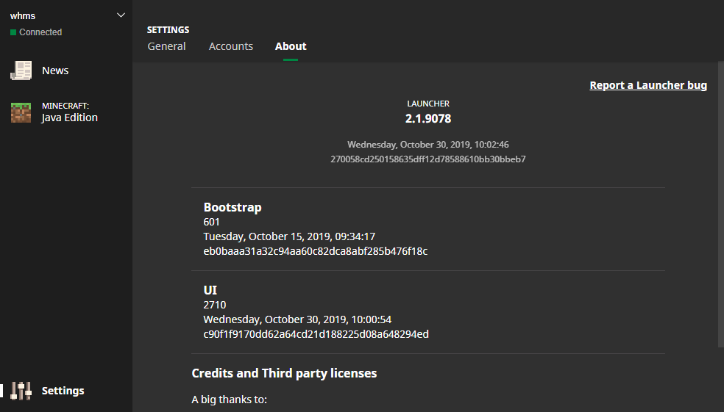Screen dimensions: 724x412
Task: Select the News text label in sidebar
Action: (x=55, y=71)
